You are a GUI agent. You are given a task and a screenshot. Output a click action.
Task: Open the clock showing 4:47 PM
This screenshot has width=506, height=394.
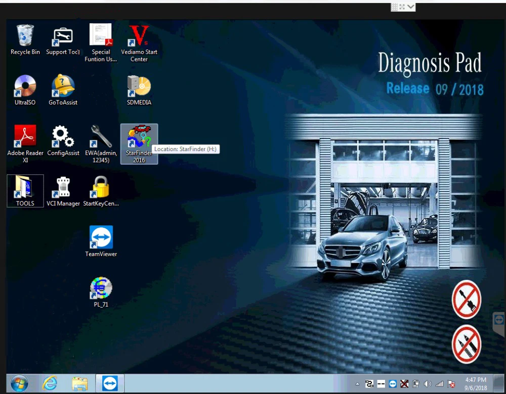pyautogui.click(x=476, y=384)
